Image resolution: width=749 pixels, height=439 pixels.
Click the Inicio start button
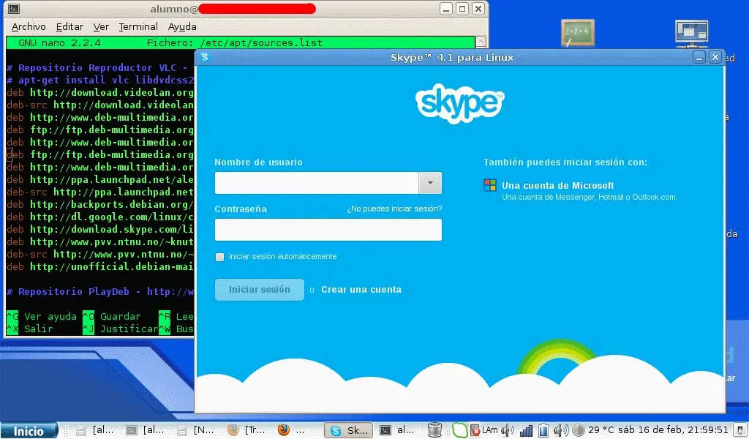[x=29, y=431]
